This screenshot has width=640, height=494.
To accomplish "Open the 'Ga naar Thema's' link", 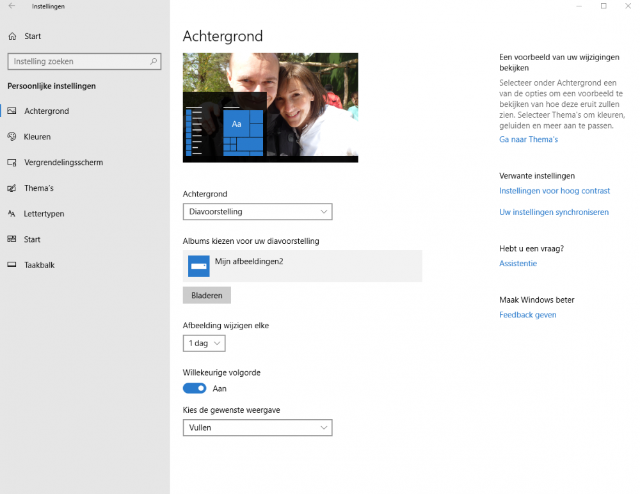I will (x=528, y=139).
